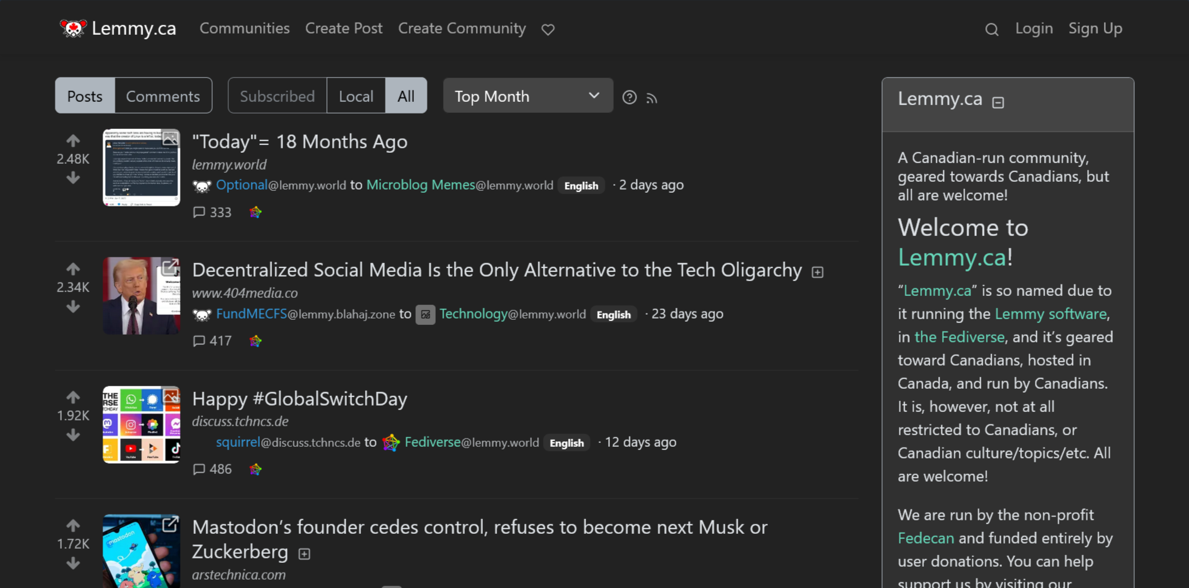1189x588 pixels.
Task: Open 417 comments on Decentralized post
Action: (212, 340)
